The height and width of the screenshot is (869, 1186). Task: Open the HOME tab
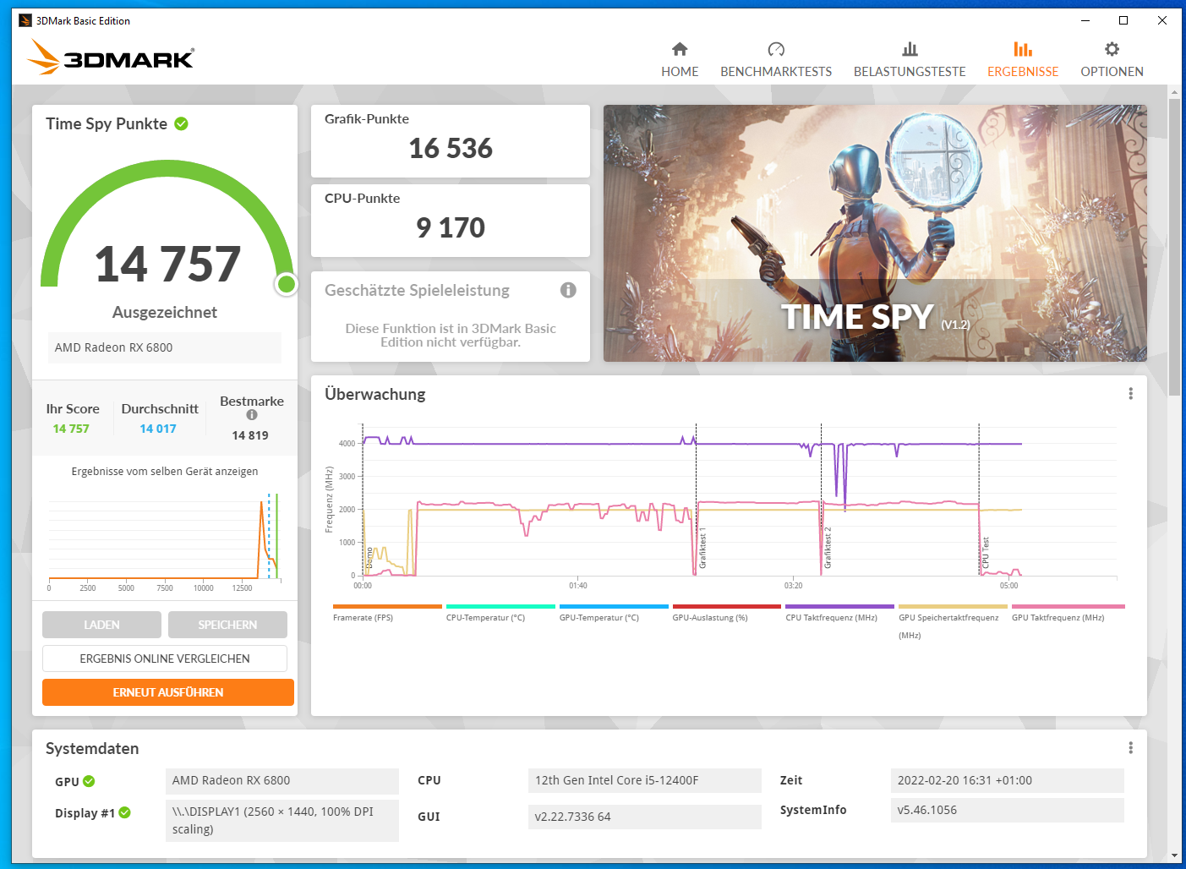tap(680, 60)
